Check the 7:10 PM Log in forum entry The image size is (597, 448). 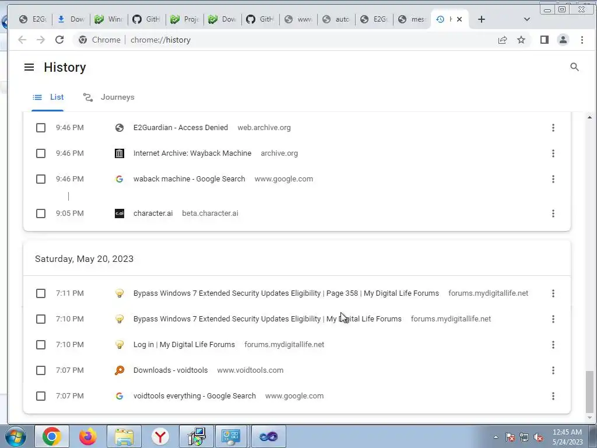pyautogui.click(x=41, y=345)
